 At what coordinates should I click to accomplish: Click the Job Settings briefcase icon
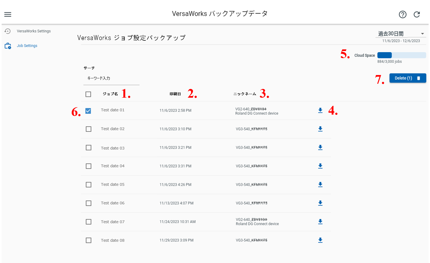click(x=8, y=46)
